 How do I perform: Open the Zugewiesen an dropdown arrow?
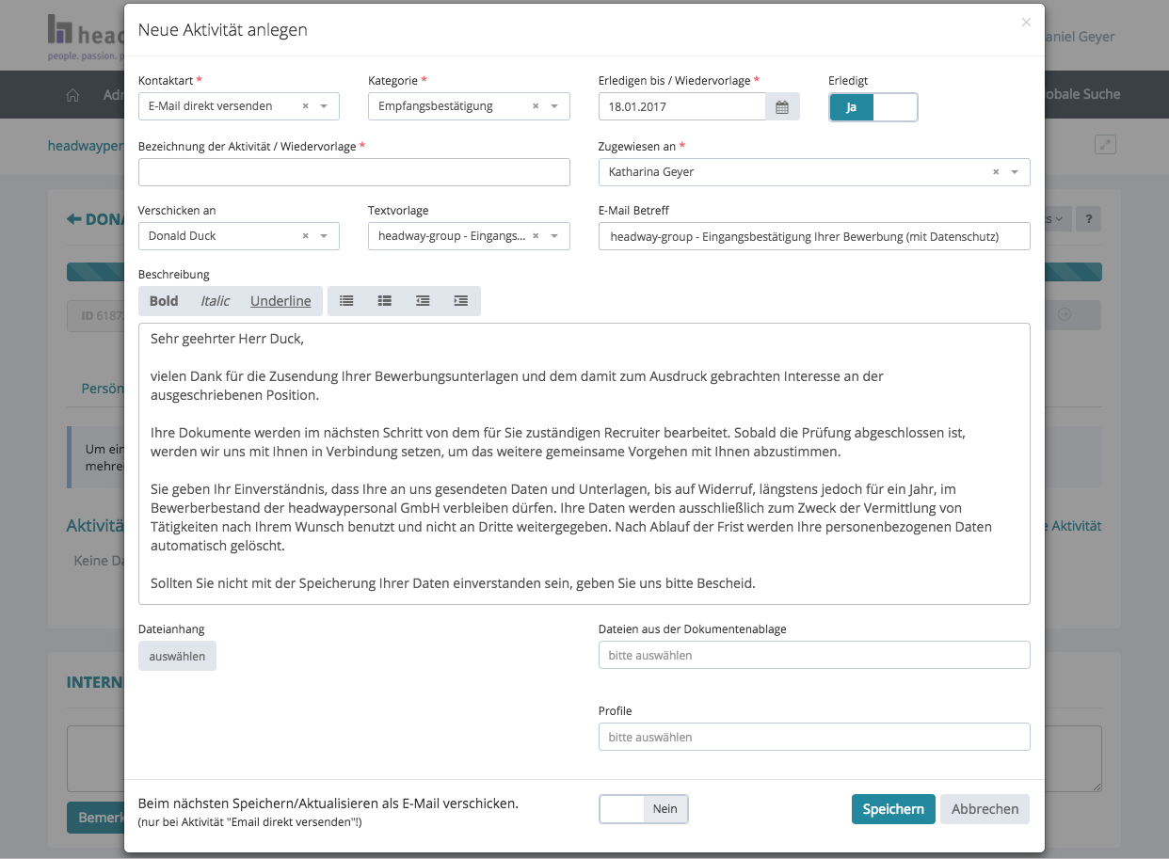tap(1015, 172)
